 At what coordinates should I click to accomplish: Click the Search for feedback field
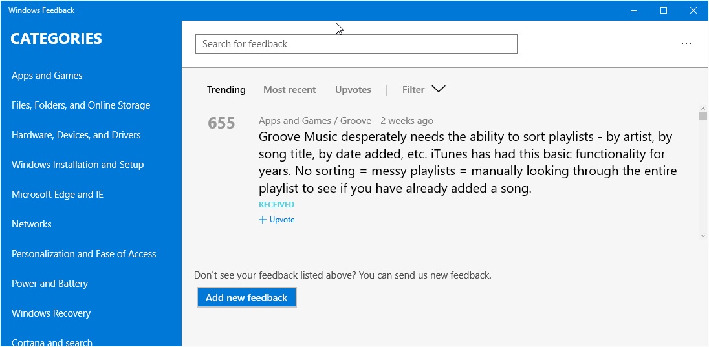tap(356, 44)
